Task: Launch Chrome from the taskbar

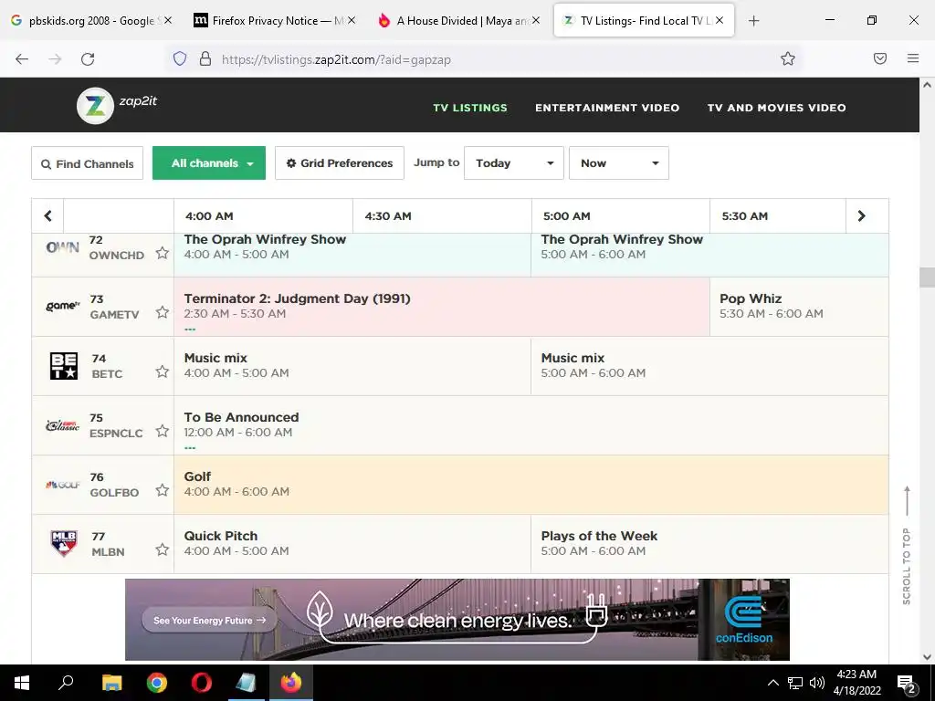Action: pyautogui.click(x=157, y=683)
